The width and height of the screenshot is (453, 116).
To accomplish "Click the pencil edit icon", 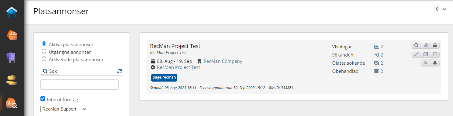I will pos(416,54).
